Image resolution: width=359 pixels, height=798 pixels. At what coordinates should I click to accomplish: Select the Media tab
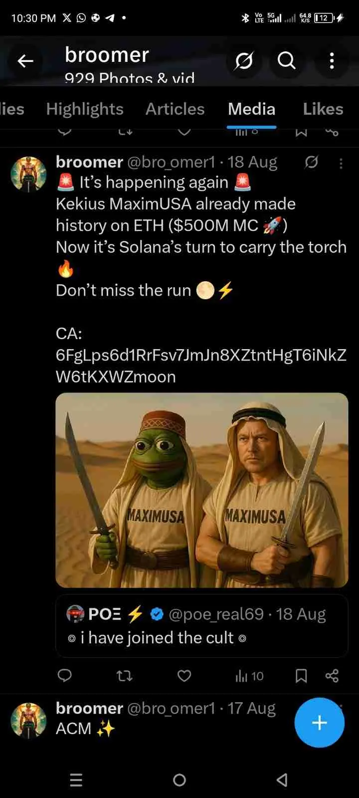click(x=252, y=109)
